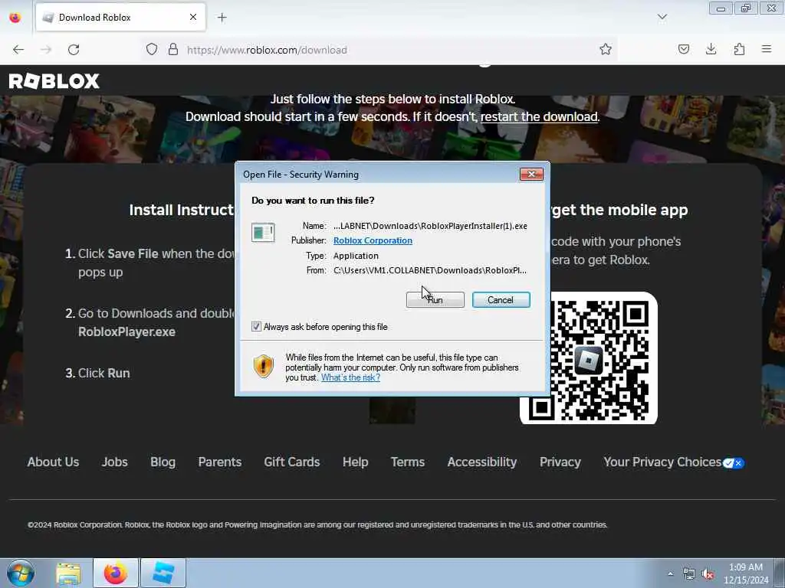Open the What's the risk? link
Screen dimensions: 785x588
(350, 377)
